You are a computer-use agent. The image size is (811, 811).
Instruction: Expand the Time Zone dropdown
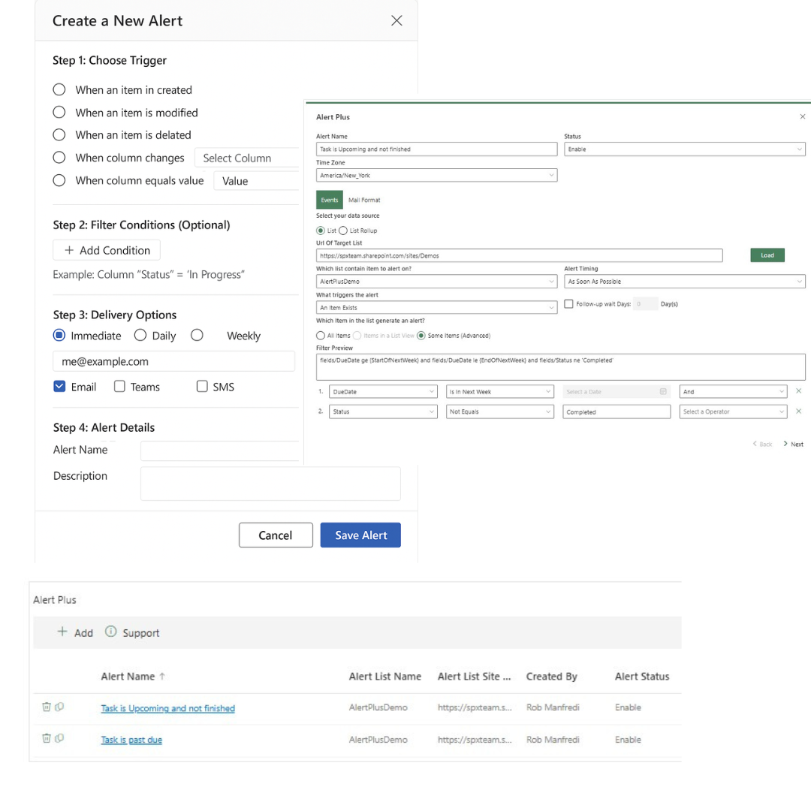pos(550,176)
